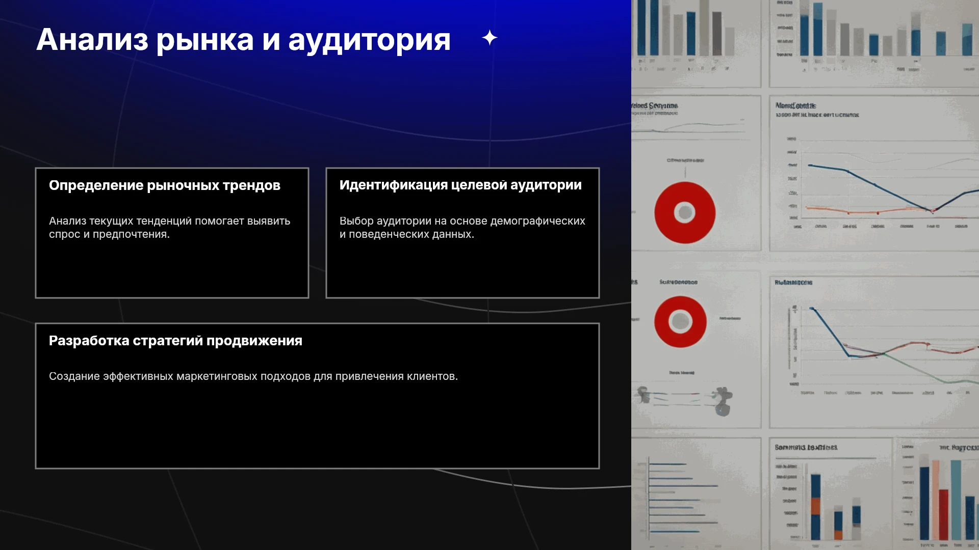Click the heading 'Идентификация целевой аудитории'
This screenshot has width=979, height=550.
click(x=460, y=185)
